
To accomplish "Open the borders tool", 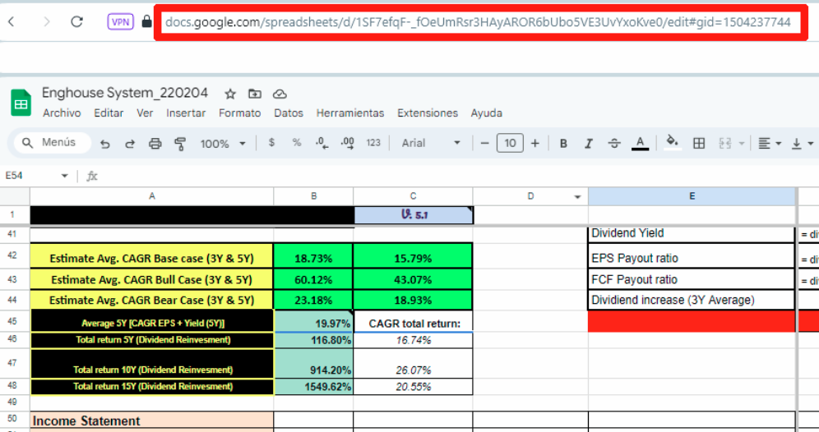I will 699,144.
